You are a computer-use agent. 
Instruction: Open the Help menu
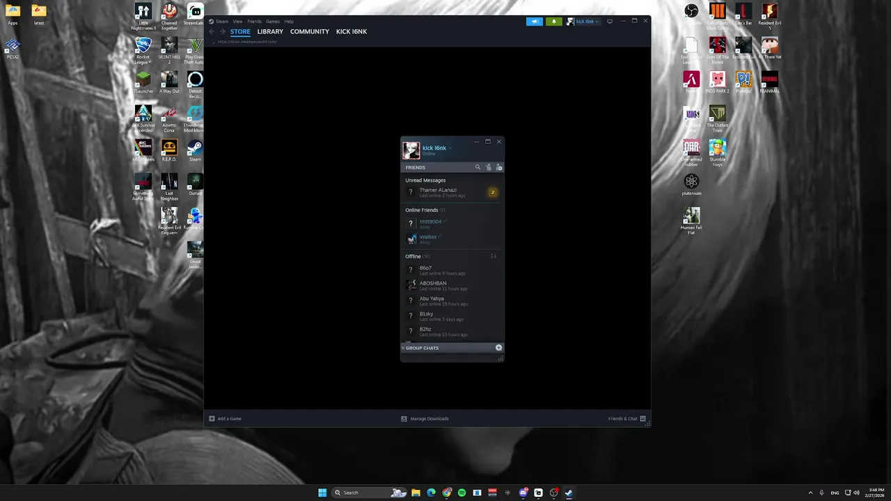[x=289, y=22]
